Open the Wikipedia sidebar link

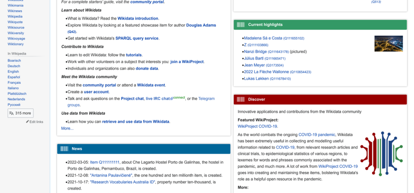coord(15,17)
